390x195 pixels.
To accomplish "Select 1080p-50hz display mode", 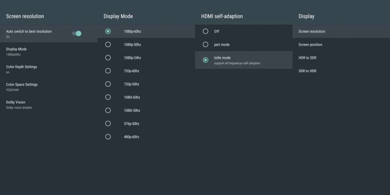I will tap(108, 44).
